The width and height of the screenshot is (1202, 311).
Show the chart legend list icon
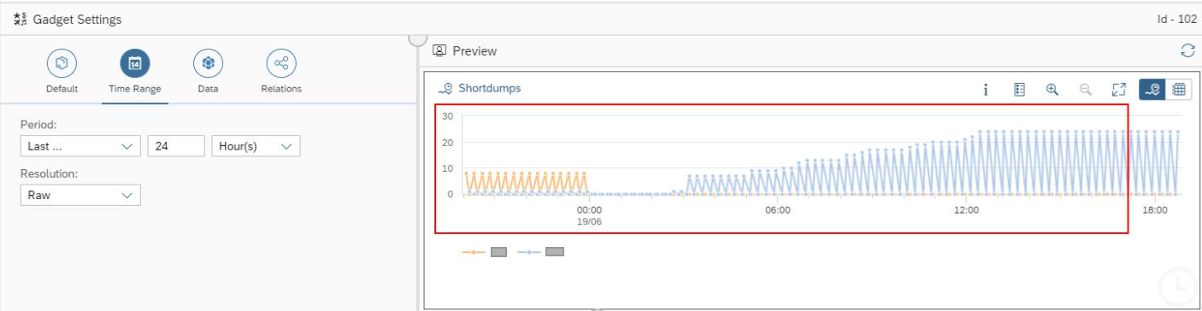(x=1019, y=89)
